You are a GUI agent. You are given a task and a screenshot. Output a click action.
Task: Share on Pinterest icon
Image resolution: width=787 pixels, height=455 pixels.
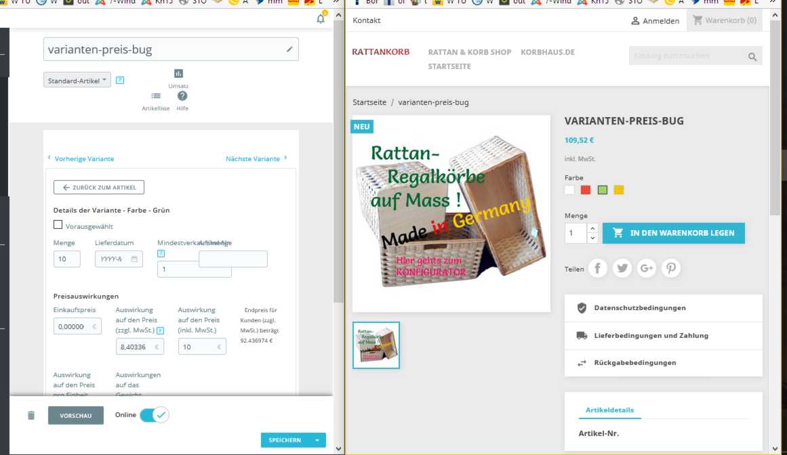pos(671,269)
